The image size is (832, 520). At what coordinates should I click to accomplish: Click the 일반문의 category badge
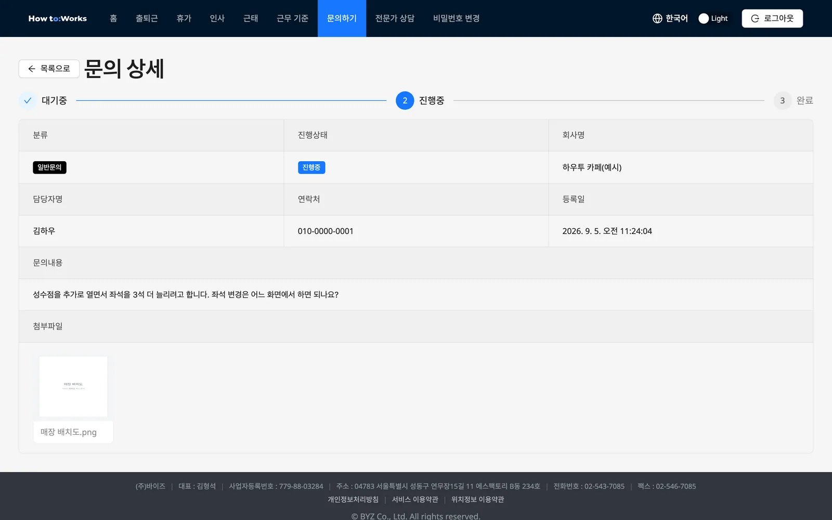tap(49, 167)
